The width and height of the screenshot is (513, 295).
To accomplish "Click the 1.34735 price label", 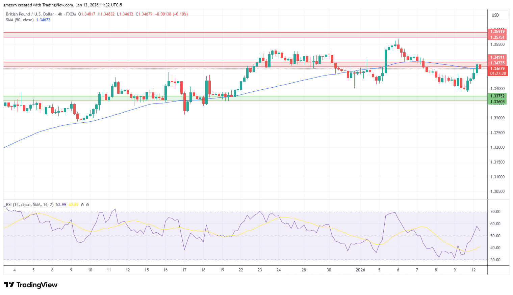I will click(x=498, y=63).
